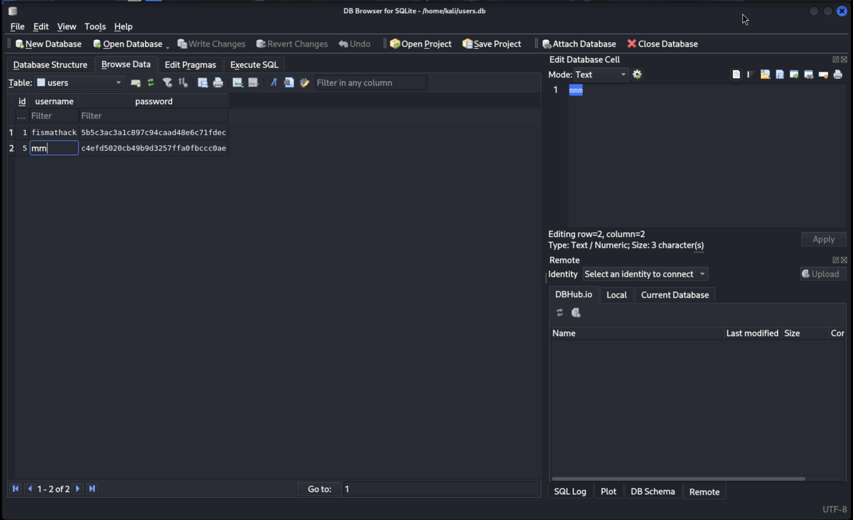Refresh the table data with green arrows

[x=151, y=82]
